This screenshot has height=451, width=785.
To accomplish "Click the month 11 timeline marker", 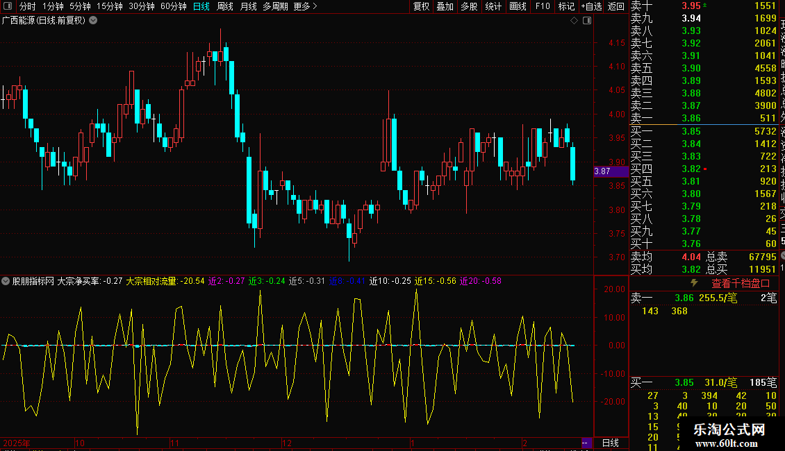I will coord(175,443).
